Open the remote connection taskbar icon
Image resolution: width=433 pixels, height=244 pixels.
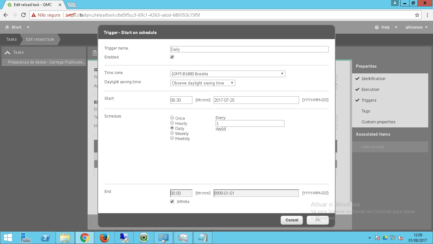(124, 238)
